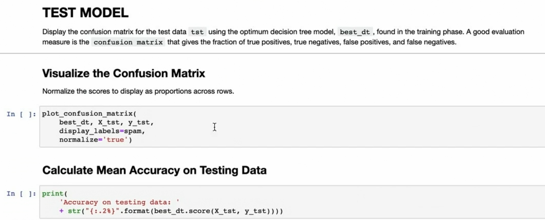
Task: Select the Calculate Mean Accuracy on Testing Data heading
Action: click(154, 170)
